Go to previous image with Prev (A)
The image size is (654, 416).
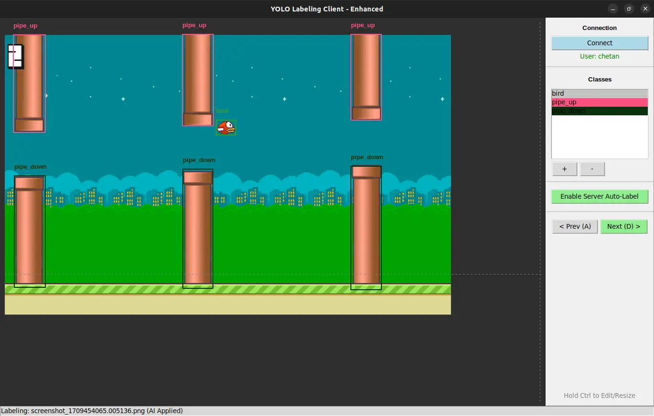[575, 226]
